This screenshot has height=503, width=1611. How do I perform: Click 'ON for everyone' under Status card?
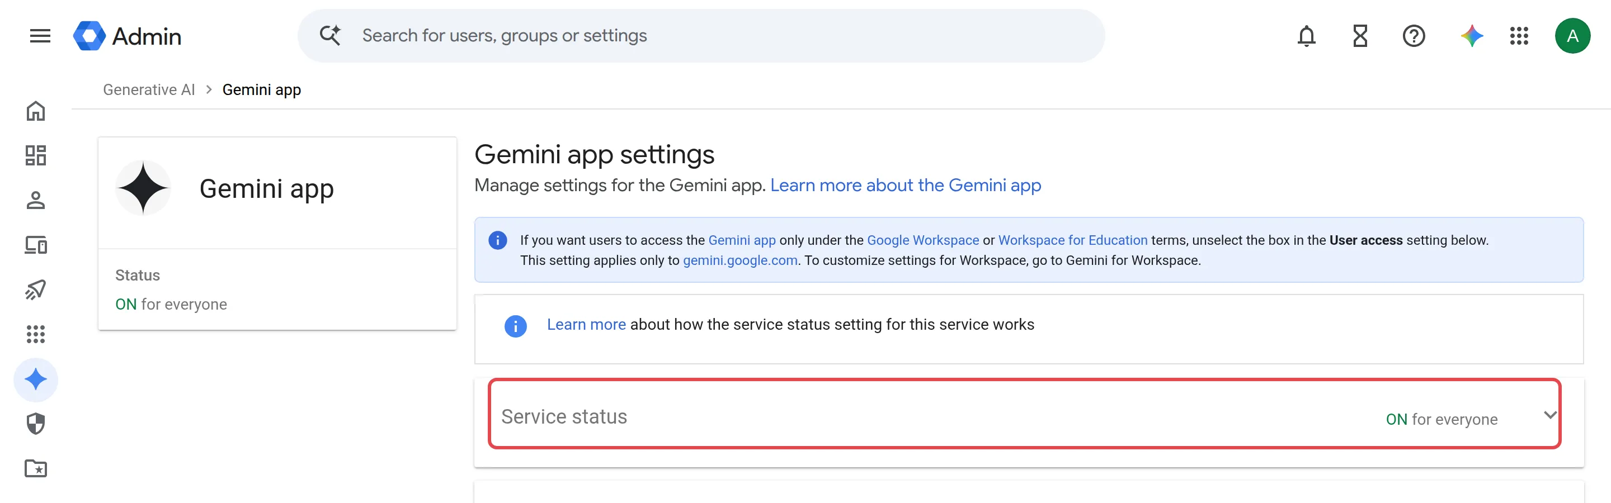[x=171, y=304]
